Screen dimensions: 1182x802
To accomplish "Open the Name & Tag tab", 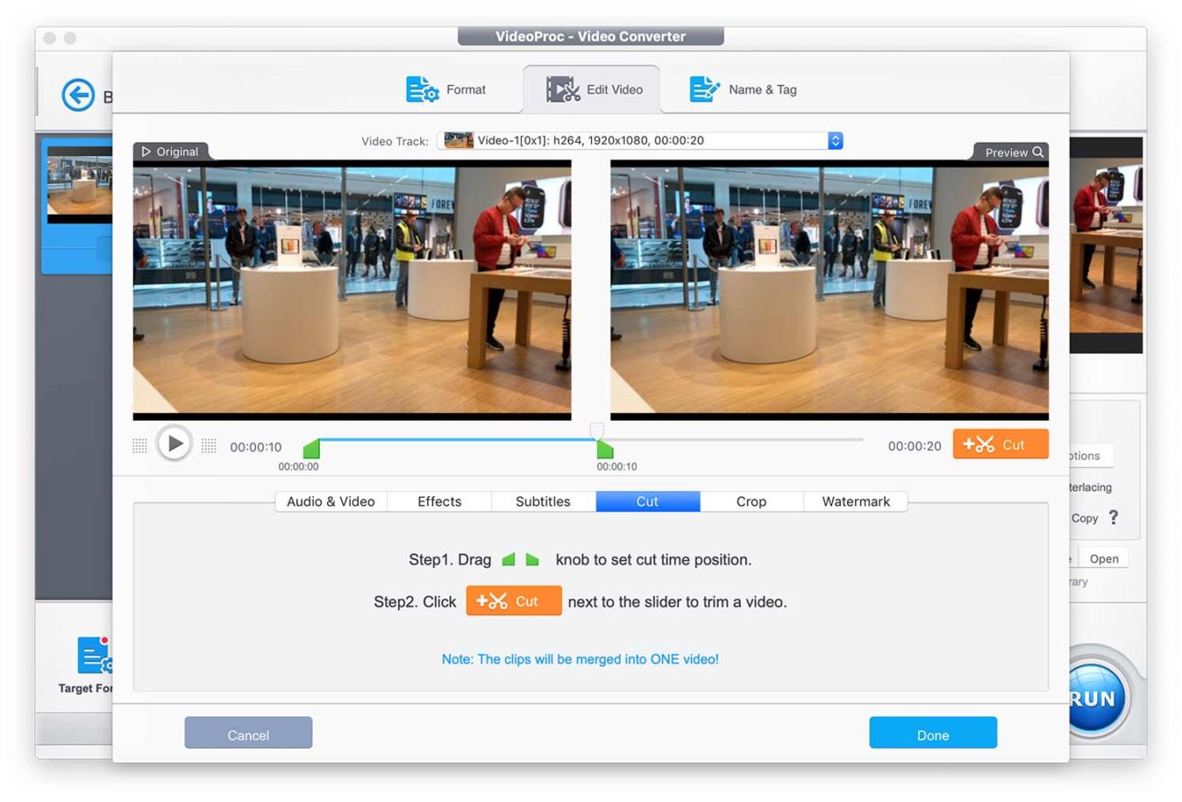I will pyautogui.click(x=743, y=90).
